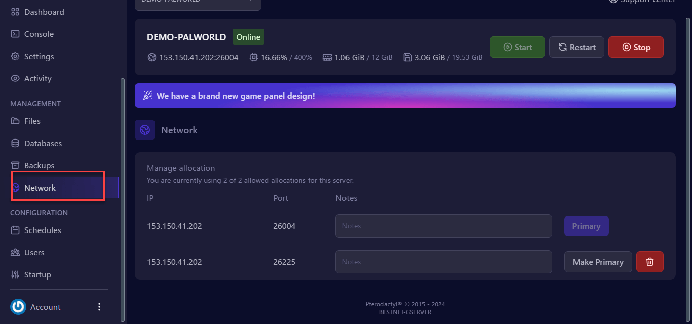Viewport: 692px width, 324px height.
Task: Click the Settings gear icon
Action: 15,56
